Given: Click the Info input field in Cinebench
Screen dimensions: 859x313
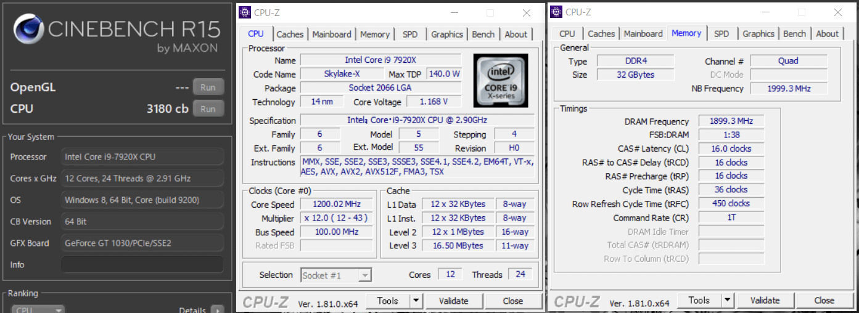Looking at the screenshot, I should point(142,264).
